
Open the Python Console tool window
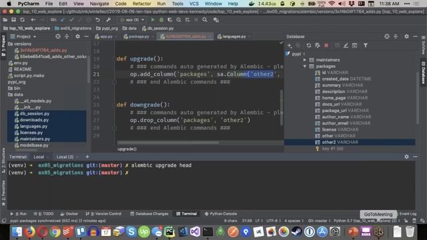221,214
